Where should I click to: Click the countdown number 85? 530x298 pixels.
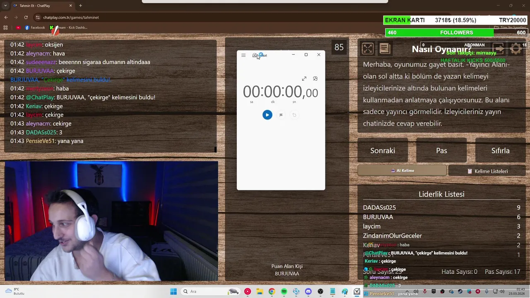coord(339,47)
